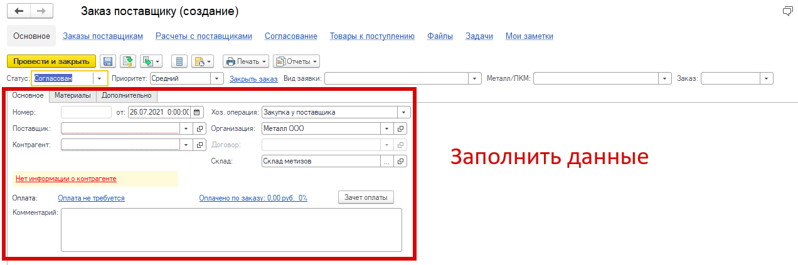Image resolution: width=798 pixels, height=265 pixels.
Task: Focus the Поставщик input field
Action: [x=120, y=128]
